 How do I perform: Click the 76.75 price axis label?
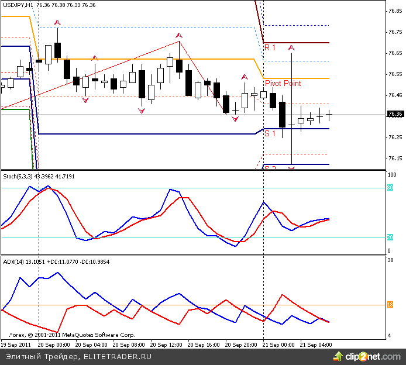click(x=395, y=32)
